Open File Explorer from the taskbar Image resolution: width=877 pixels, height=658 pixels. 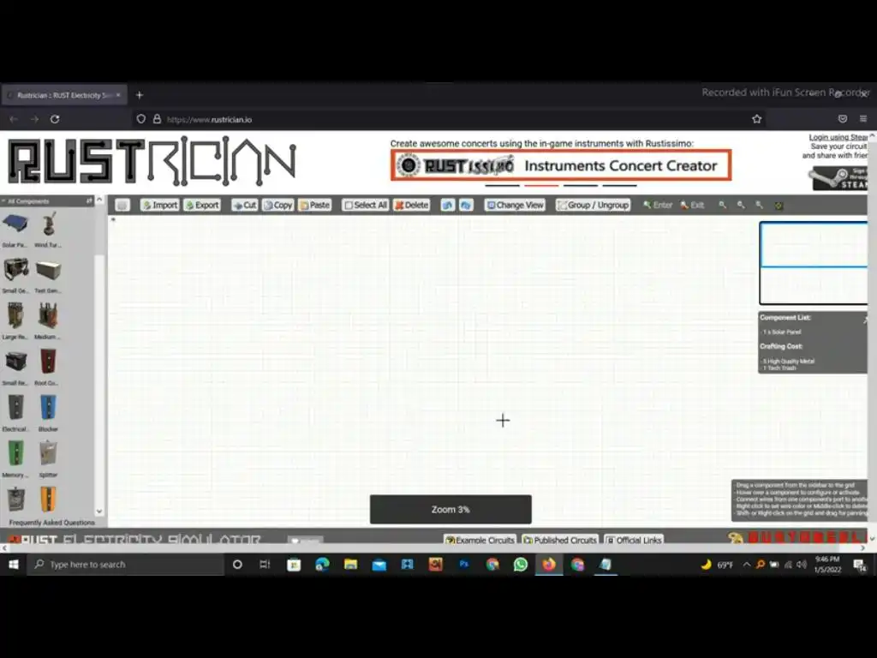click(x=350, y=565)
